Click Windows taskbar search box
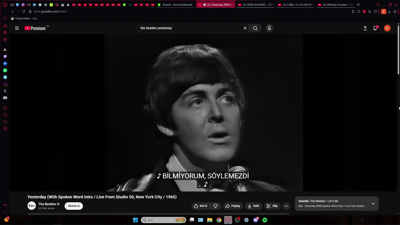Image resolution: width=400 pixels, height=225 pixels. (x=163, y=220)
